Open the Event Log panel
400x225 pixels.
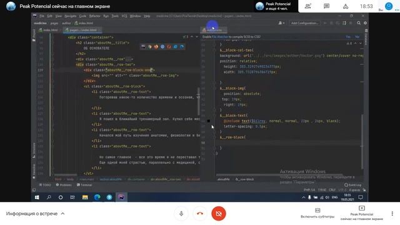352,185
